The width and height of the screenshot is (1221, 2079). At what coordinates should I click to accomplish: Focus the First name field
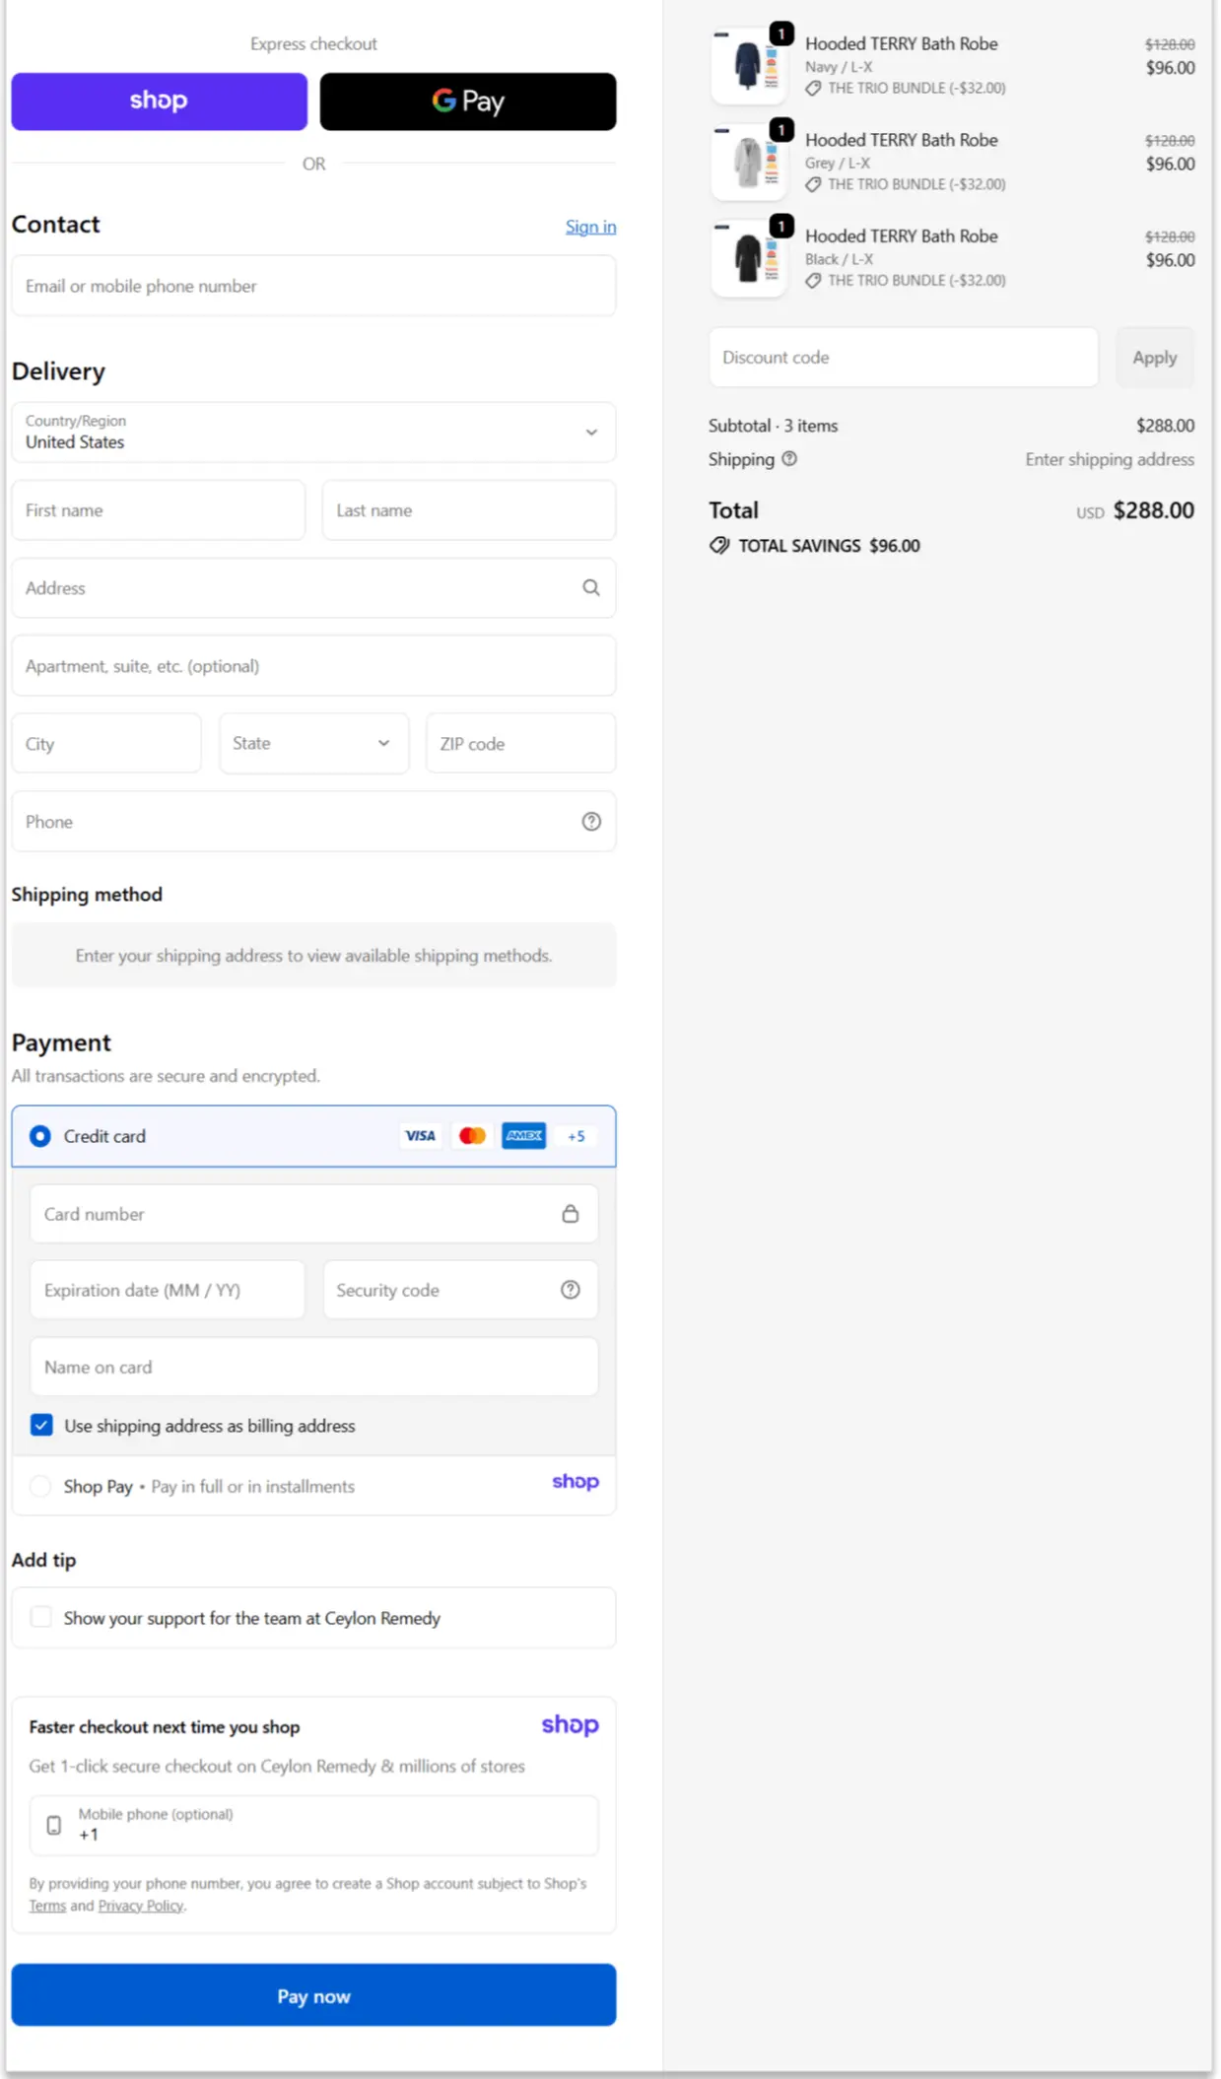pyautogui.click(x=159, y=510)
